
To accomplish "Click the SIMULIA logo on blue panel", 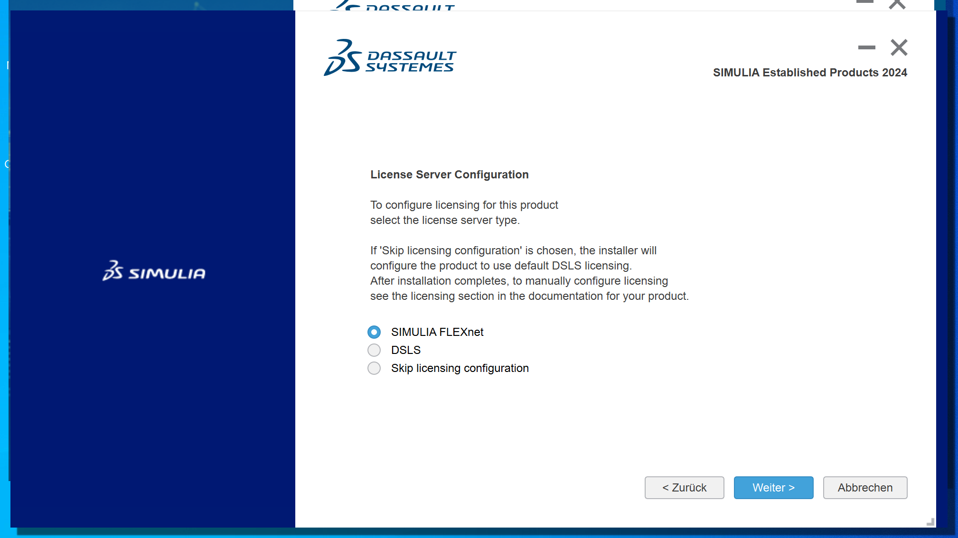I will click(154, 270).
